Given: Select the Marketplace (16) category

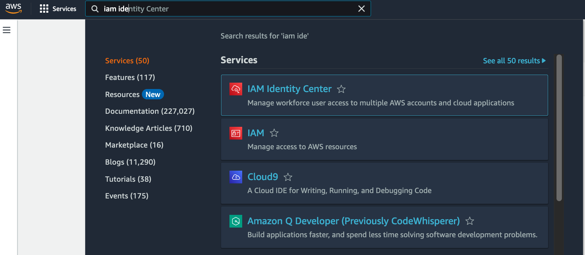Looking at the screenshot, I should (134, 145).
